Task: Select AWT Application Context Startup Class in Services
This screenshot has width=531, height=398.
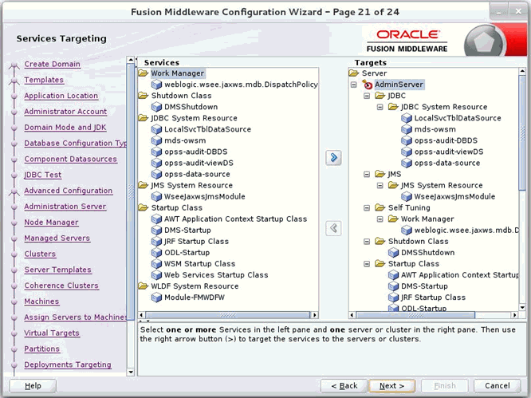Action: (x=235, y=219)
